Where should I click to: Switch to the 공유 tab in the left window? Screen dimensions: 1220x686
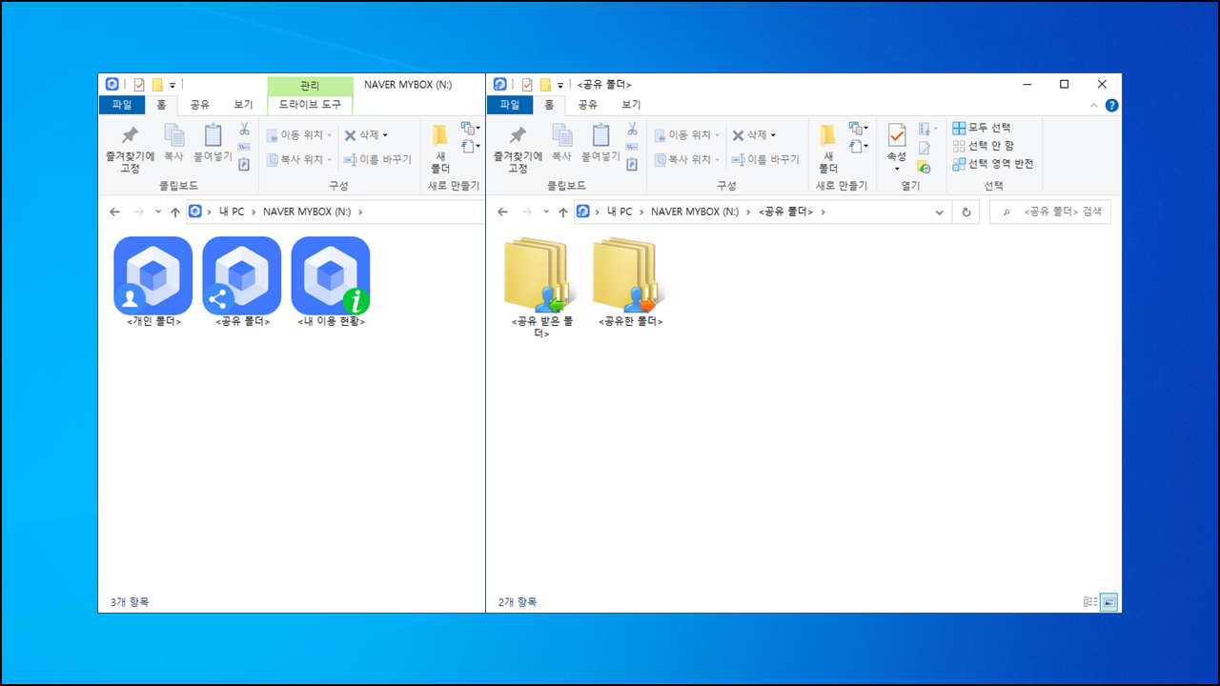[199, 105]
